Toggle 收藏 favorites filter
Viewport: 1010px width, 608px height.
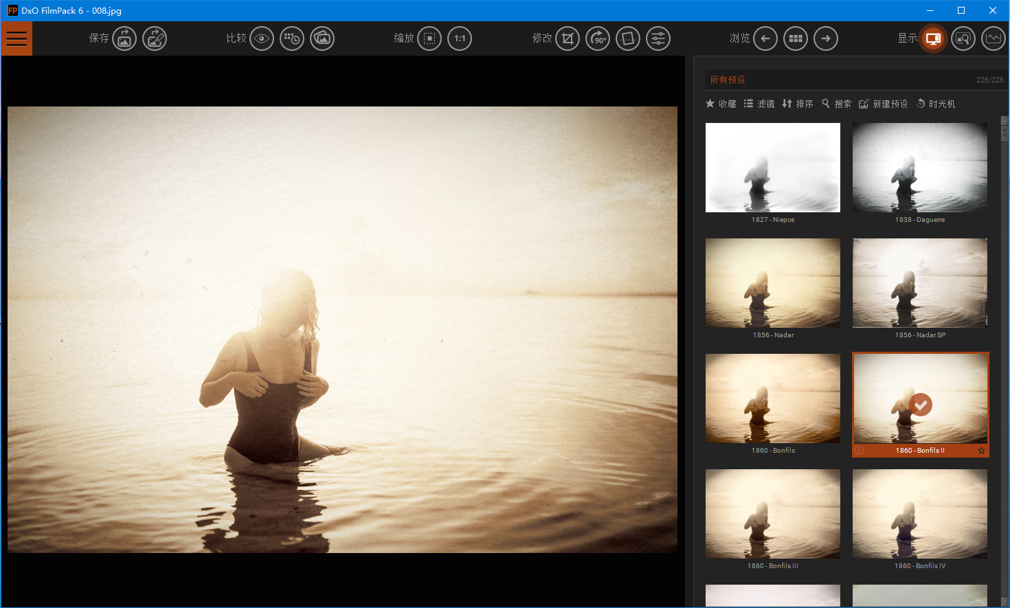pyautogui.click(x=720, y=103)
